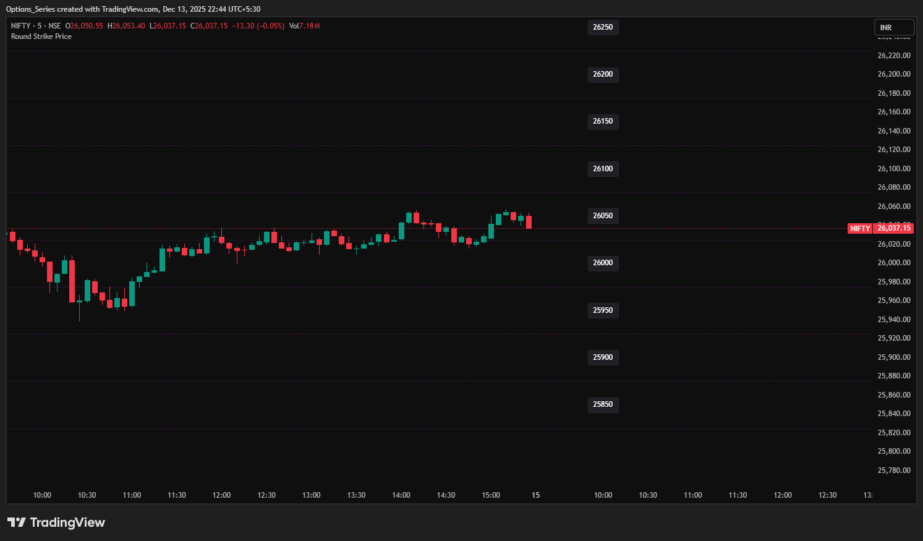Screen dimensions: 923x541
Task: Select the Round Strike Price indicator label
Action: click(41, 36)
